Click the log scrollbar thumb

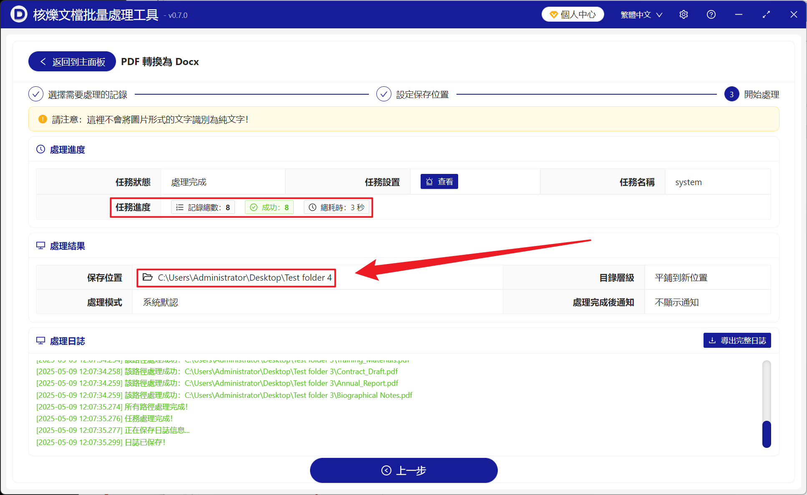click(x=767, y=434)
